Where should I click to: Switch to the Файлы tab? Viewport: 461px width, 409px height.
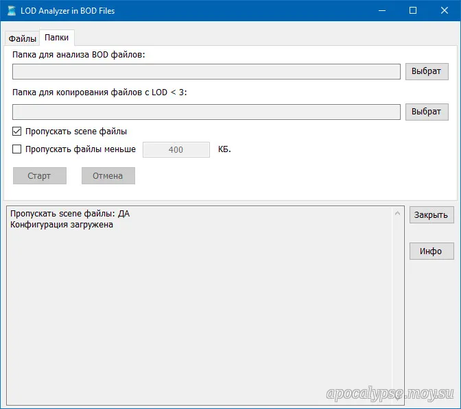point(22,39)
